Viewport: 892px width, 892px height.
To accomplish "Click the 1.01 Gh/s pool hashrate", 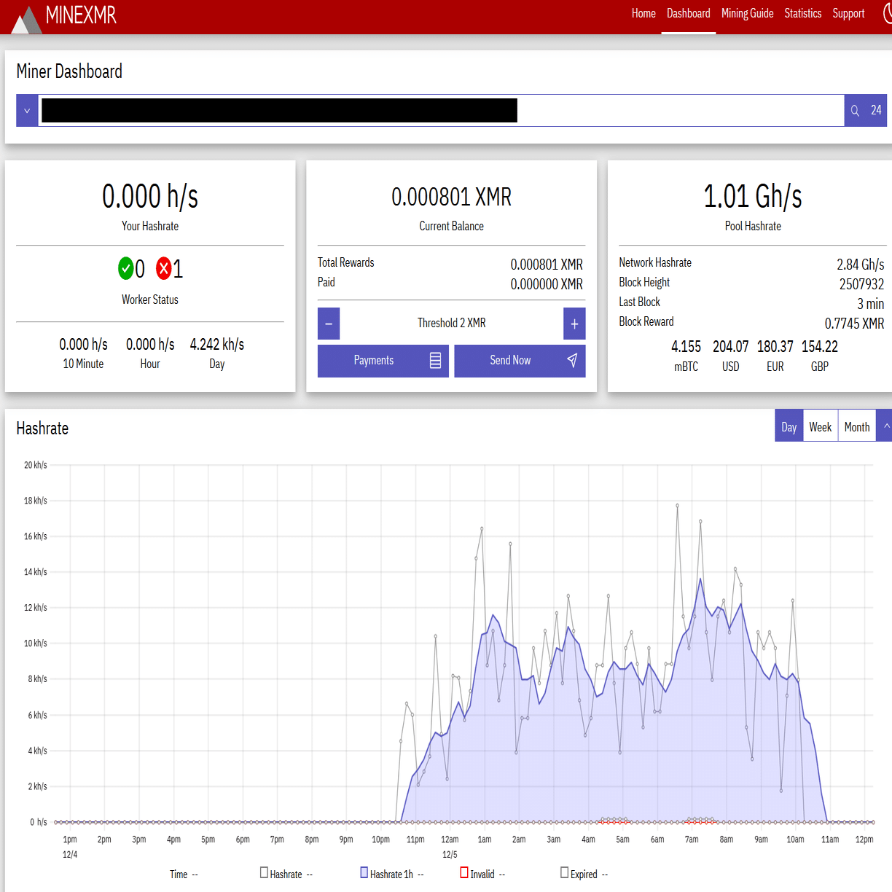I will (x=753, y=196).
